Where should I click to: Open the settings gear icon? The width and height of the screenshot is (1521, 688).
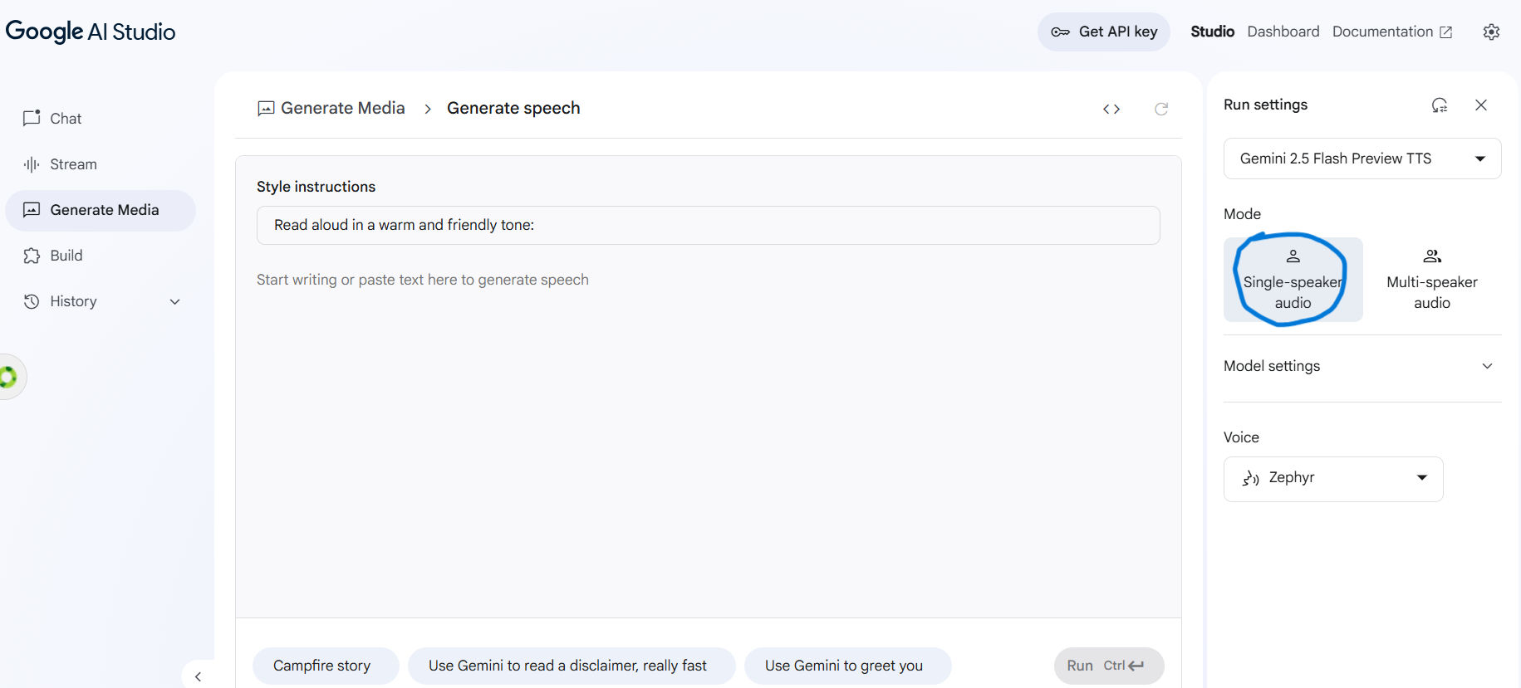coord(1491,32)
